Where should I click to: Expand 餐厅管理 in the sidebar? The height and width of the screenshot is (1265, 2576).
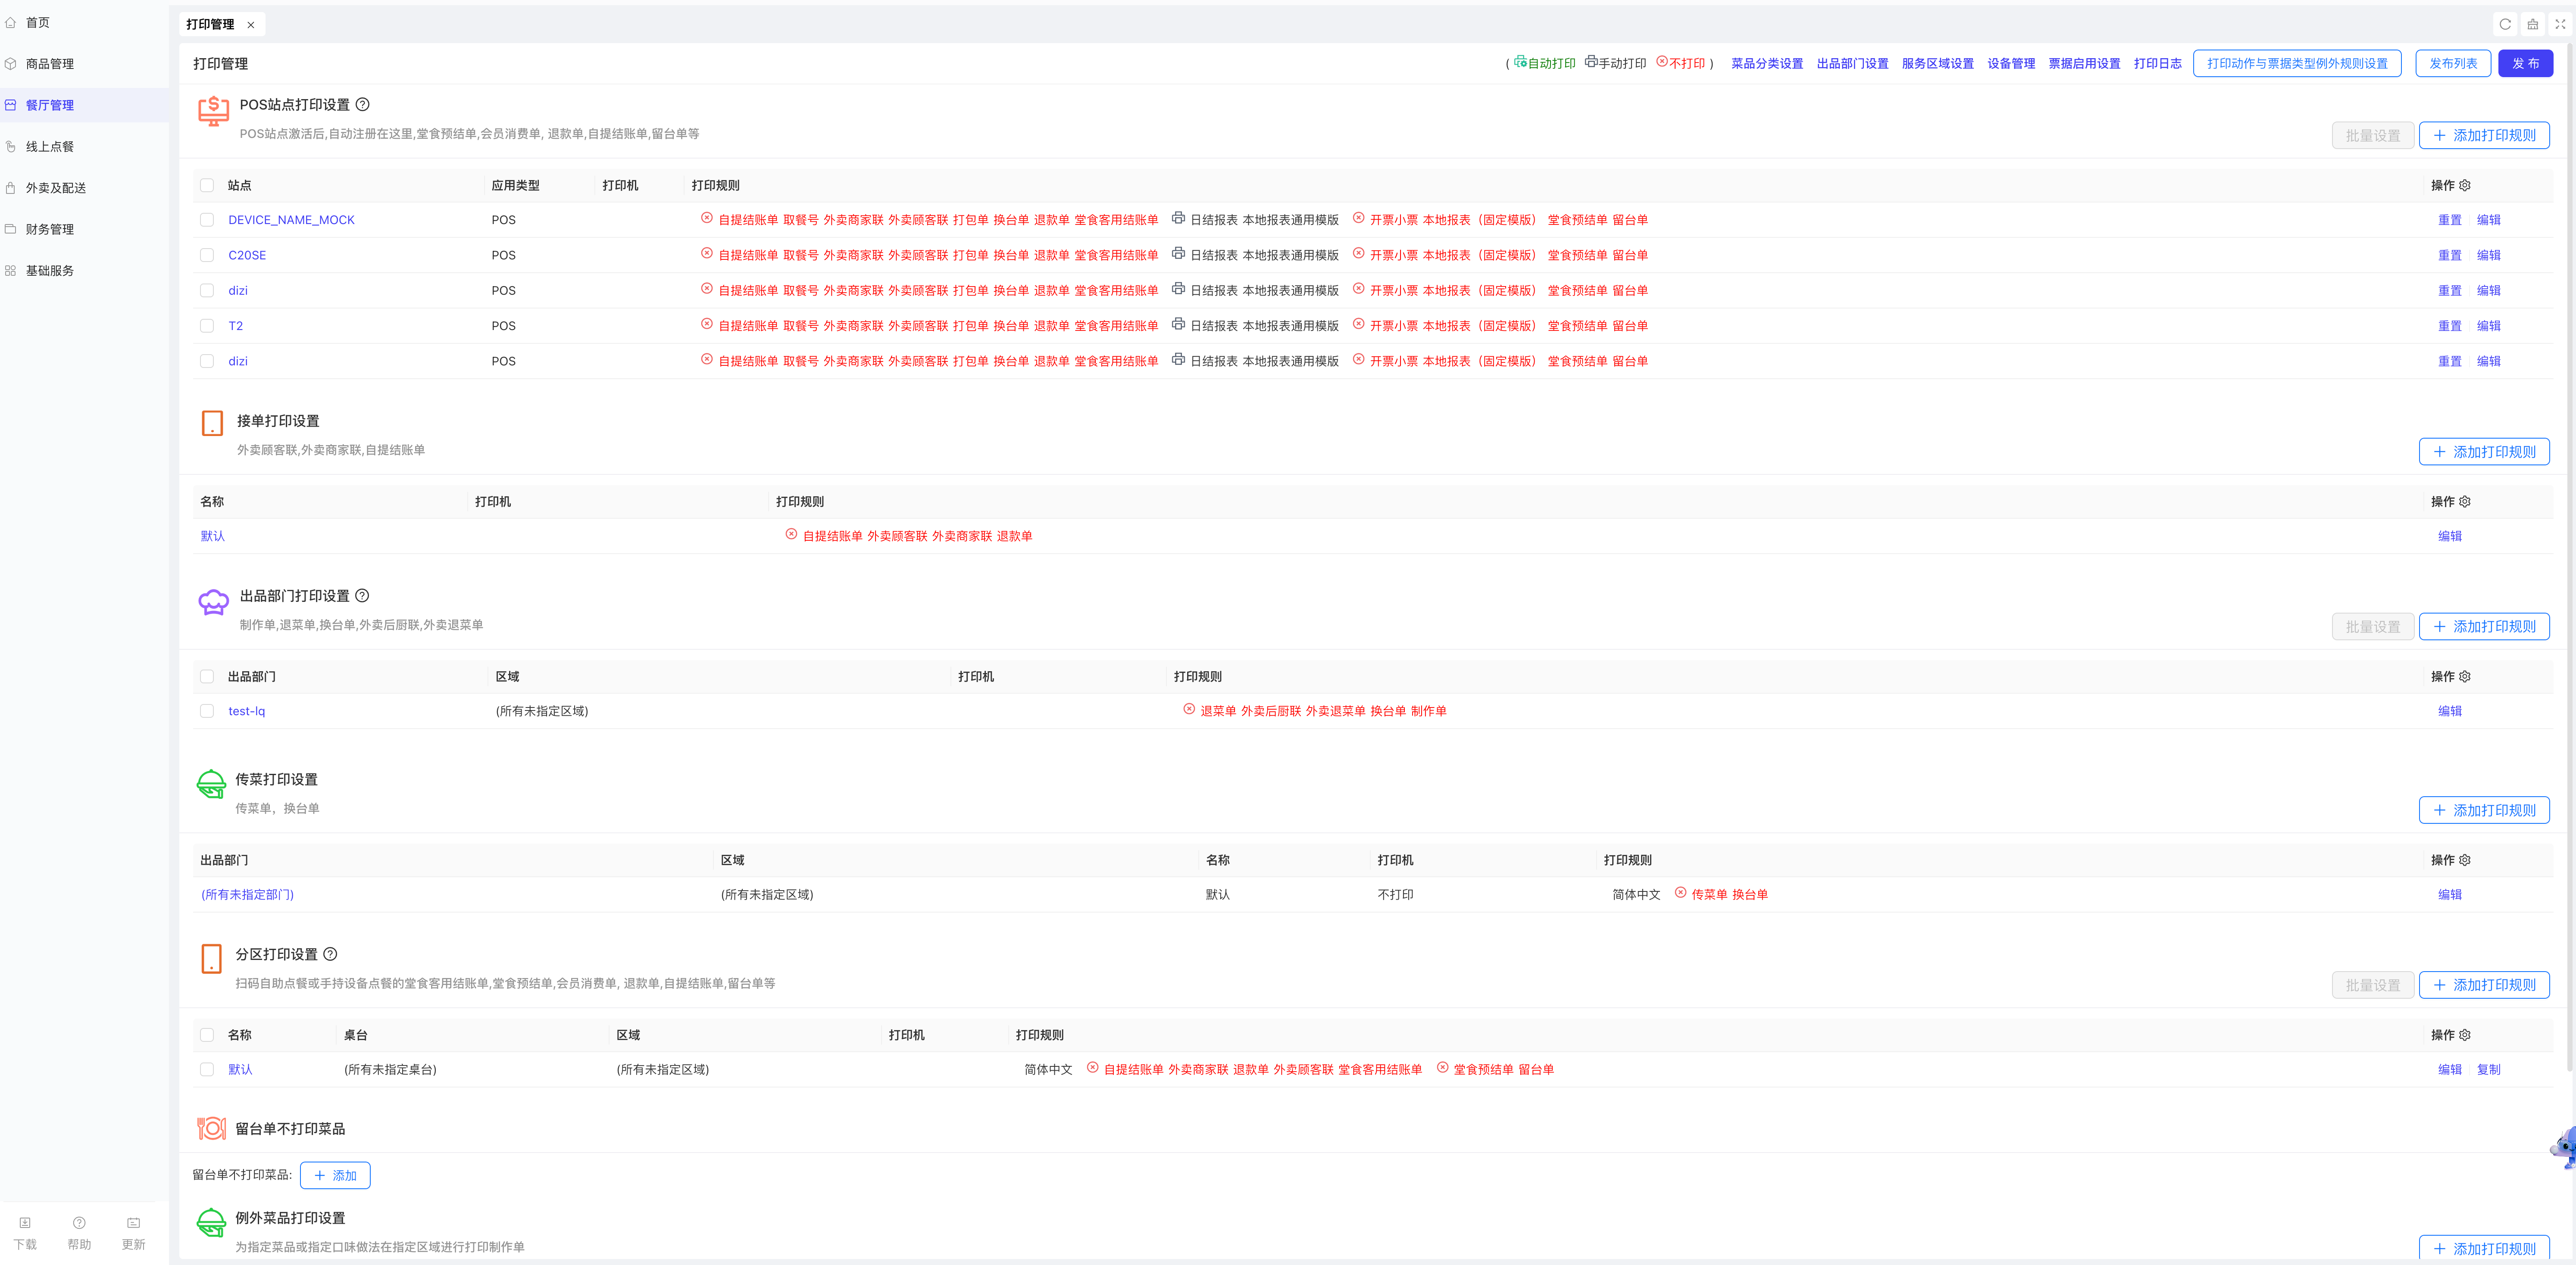coord(50,105)
